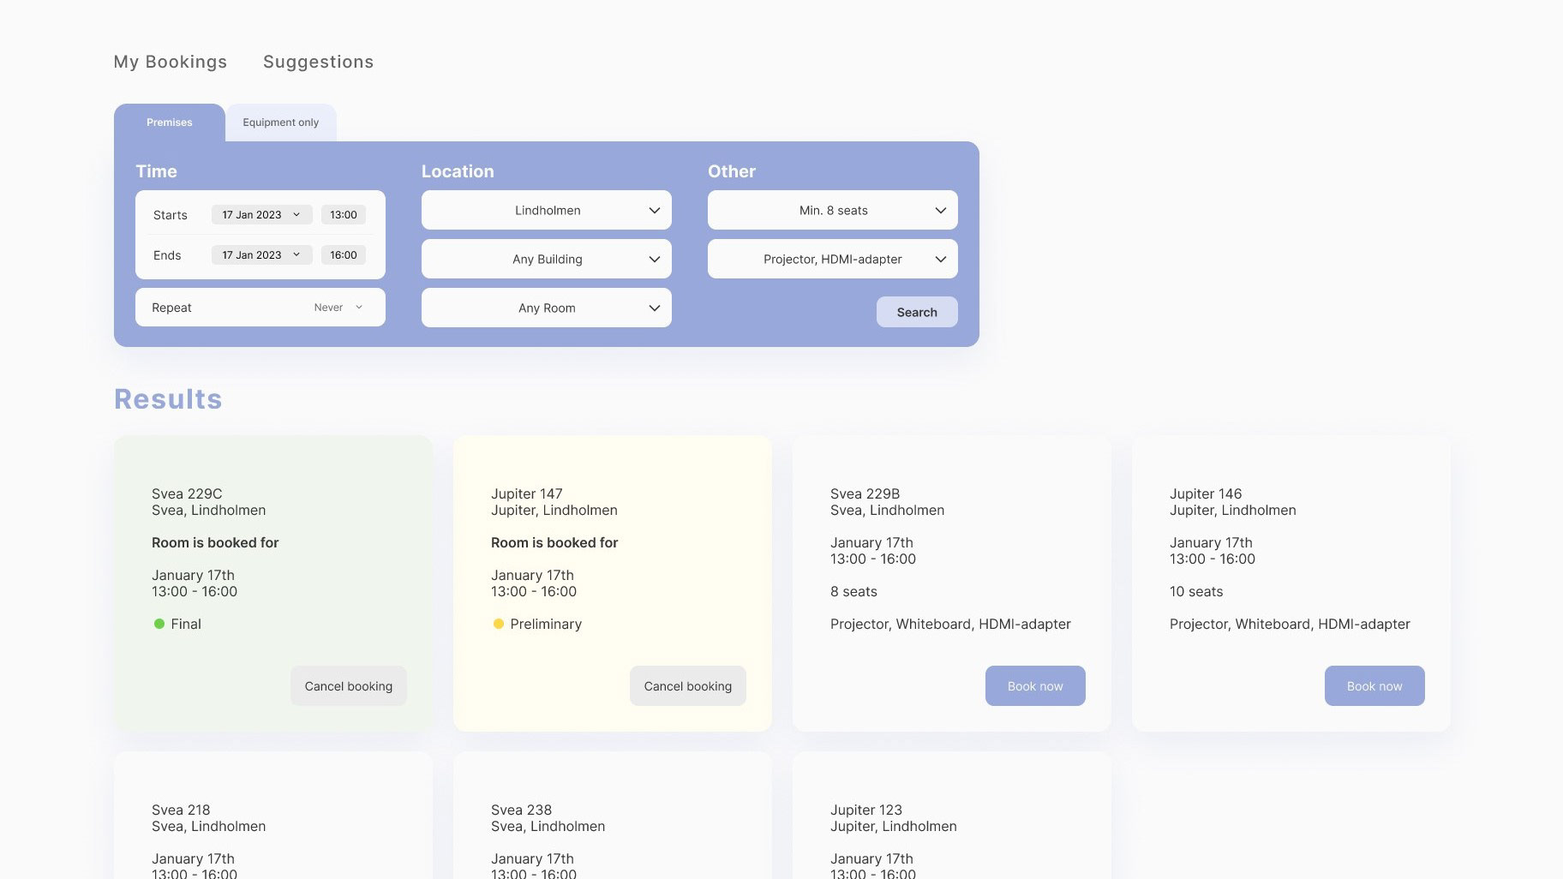Screen dimensions: 1563x879
Task: Click the Svea 218 room title
Action: [x=181, y=810]
